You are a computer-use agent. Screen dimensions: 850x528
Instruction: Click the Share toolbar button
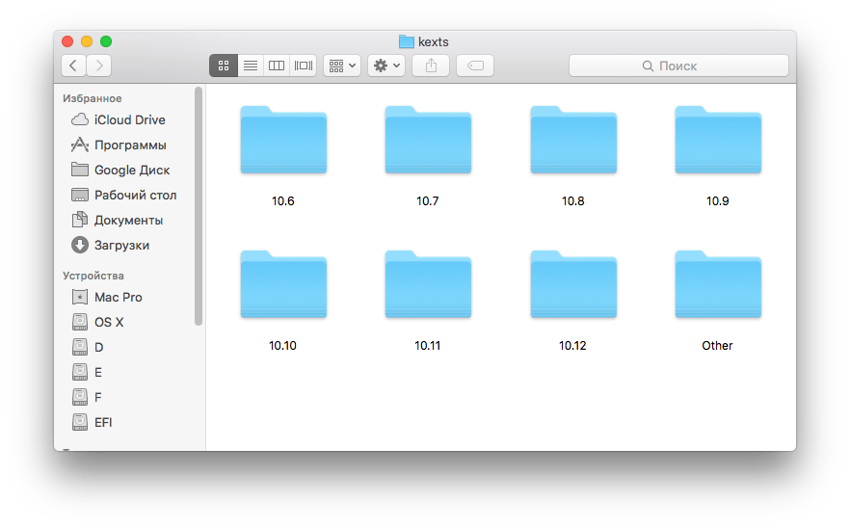click(x=431, y=66)
